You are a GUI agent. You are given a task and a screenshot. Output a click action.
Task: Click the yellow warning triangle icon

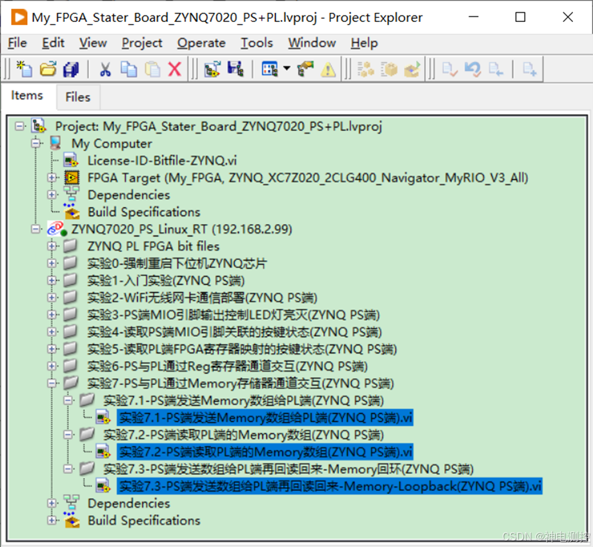coord(328,70)
